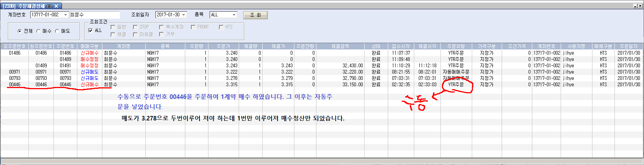Screen dimensions: 644x165
Task: Open the 품목 ALL dropdown
Action: [234, 15]
